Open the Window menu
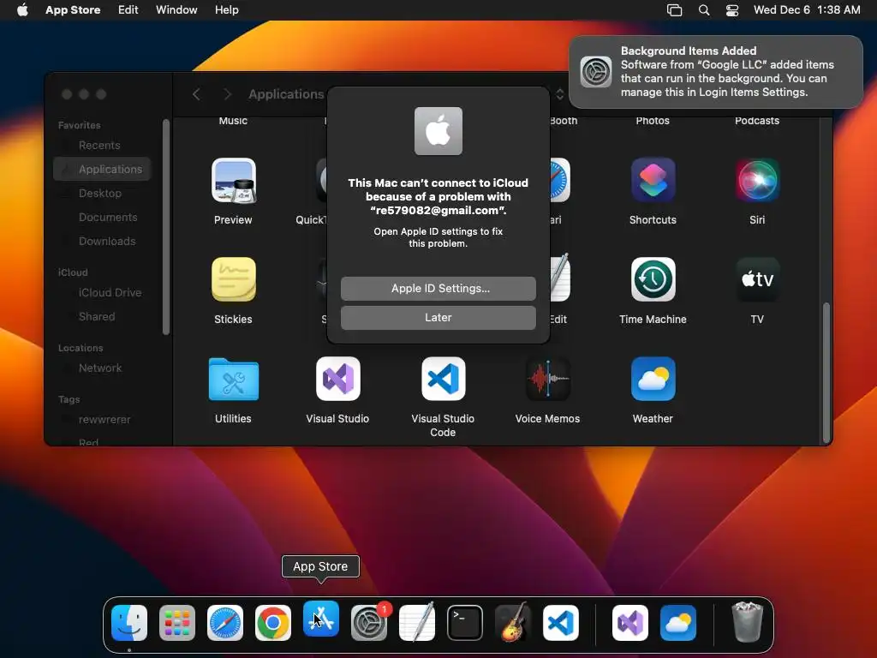Viewport: 877px width, 658px height. pos(176,9)
